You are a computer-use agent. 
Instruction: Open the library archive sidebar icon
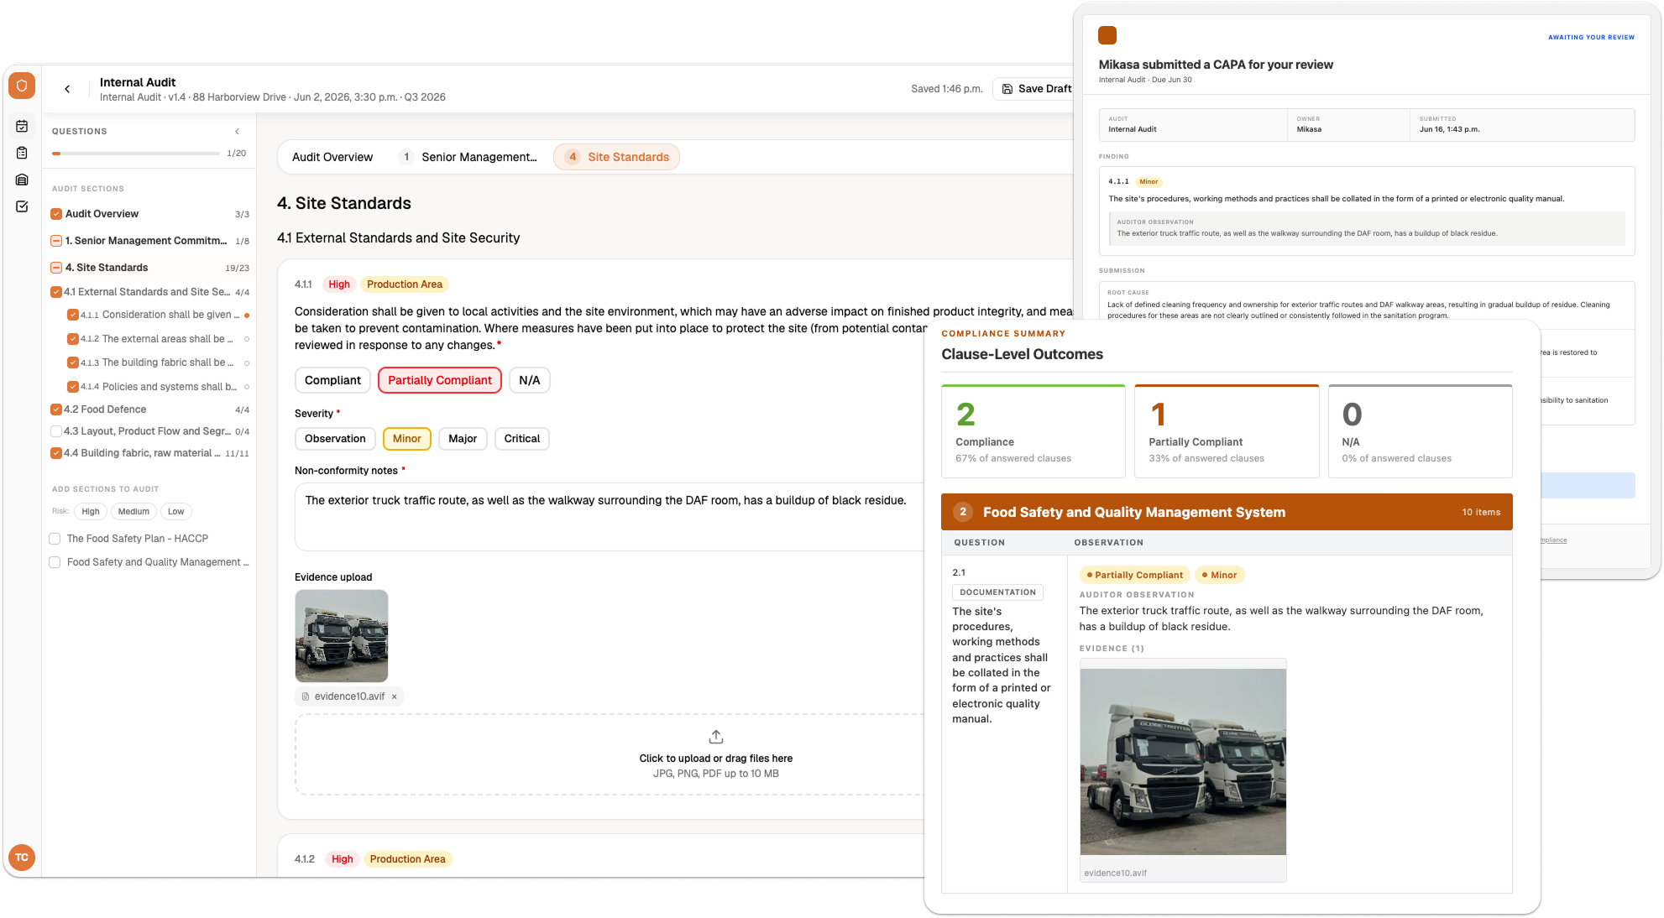pos(22,180)
